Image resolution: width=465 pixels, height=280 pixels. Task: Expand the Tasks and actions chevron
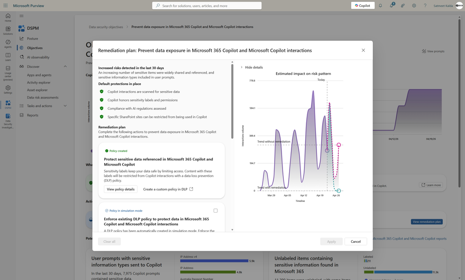click(65, 106)
